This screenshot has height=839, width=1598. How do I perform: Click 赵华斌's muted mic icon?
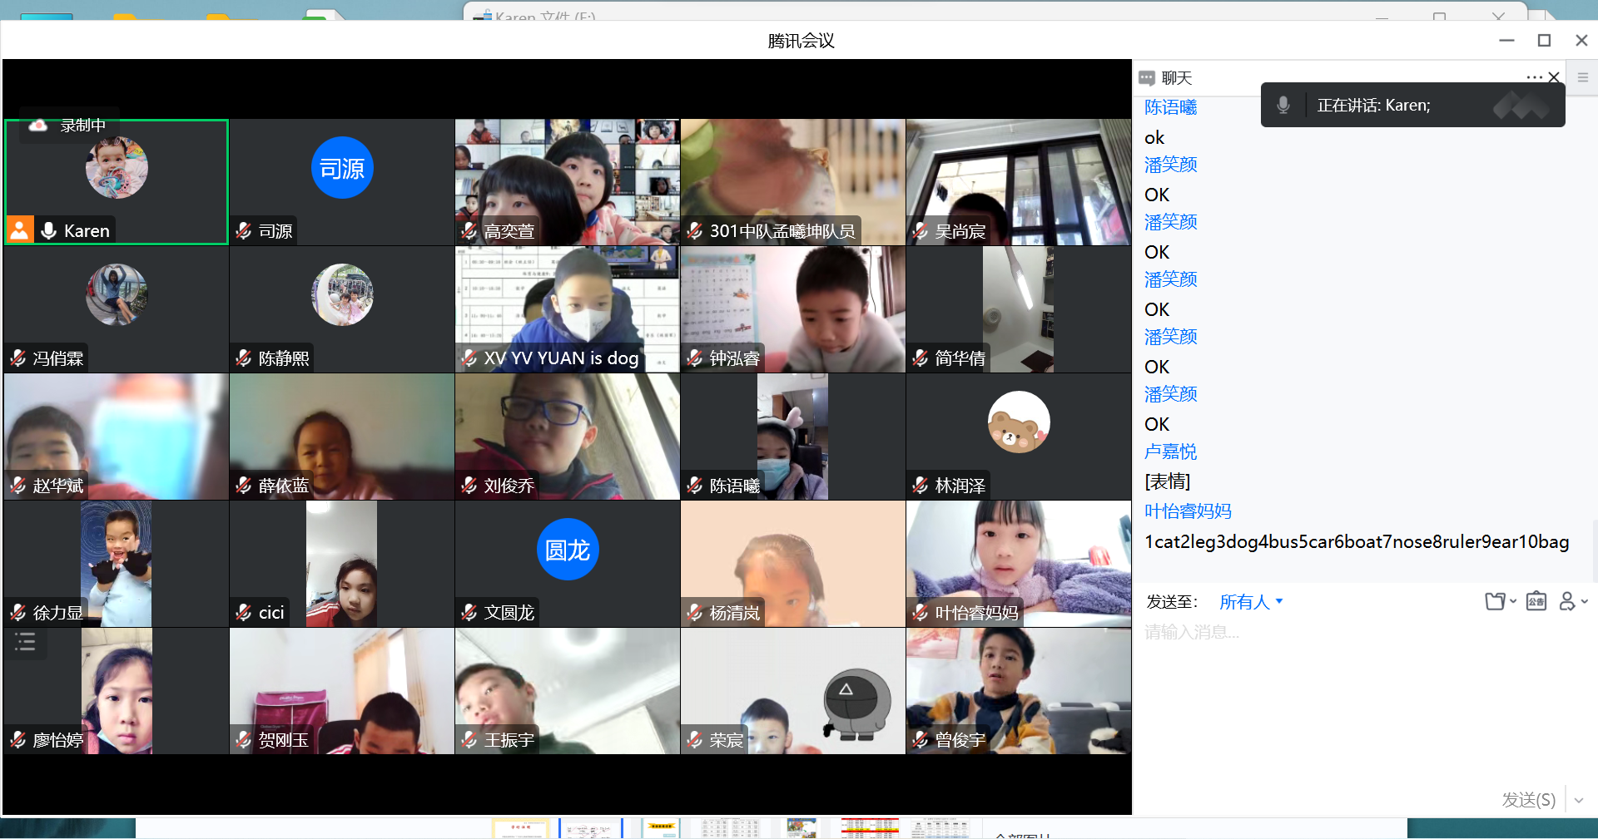coord(18,485)
